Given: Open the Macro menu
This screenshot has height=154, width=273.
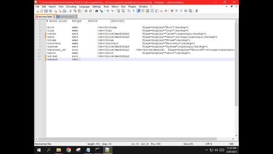Looking at the screenshot, I should [x=115, y=7].
